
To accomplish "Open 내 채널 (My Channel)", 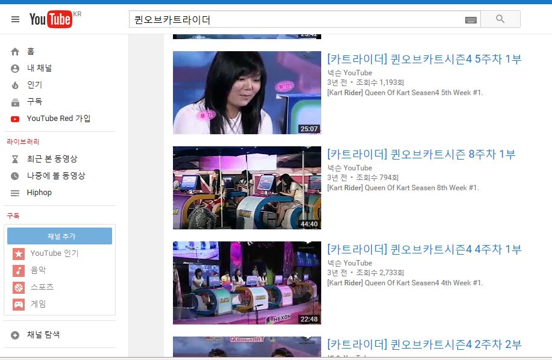I will coord(39,68).
